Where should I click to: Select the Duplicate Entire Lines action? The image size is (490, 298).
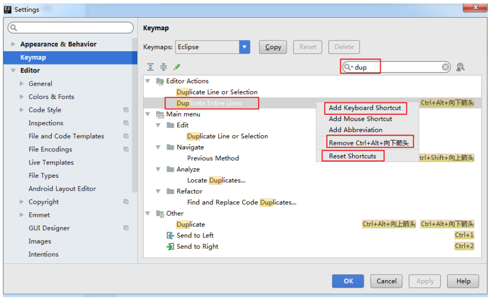(209, 103)
